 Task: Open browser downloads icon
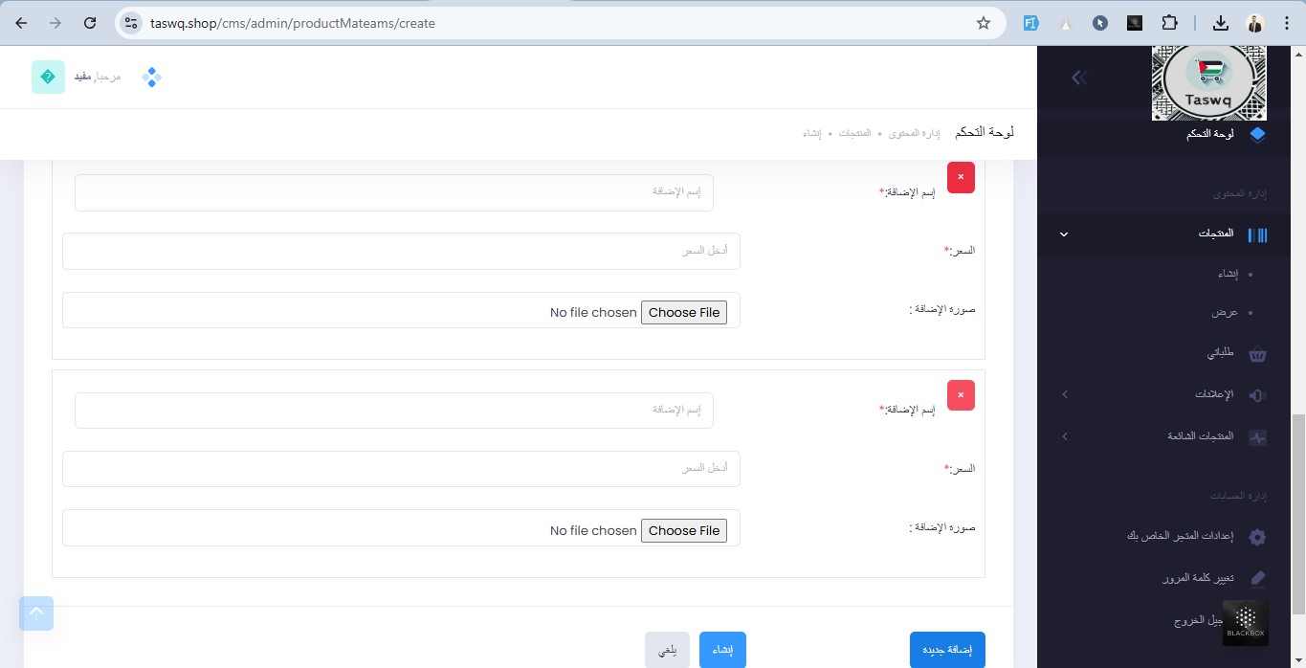pyautogui.click(x=1220, y=23)
